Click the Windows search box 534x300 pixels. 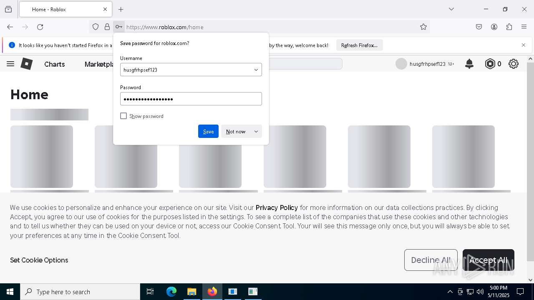click(x=80, y=292)
